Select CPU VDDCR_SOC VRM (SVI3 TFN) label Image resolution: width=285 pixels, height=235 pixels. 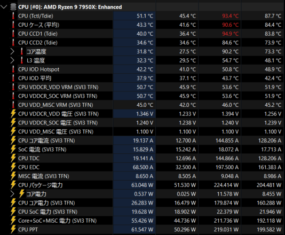point(58,96)
